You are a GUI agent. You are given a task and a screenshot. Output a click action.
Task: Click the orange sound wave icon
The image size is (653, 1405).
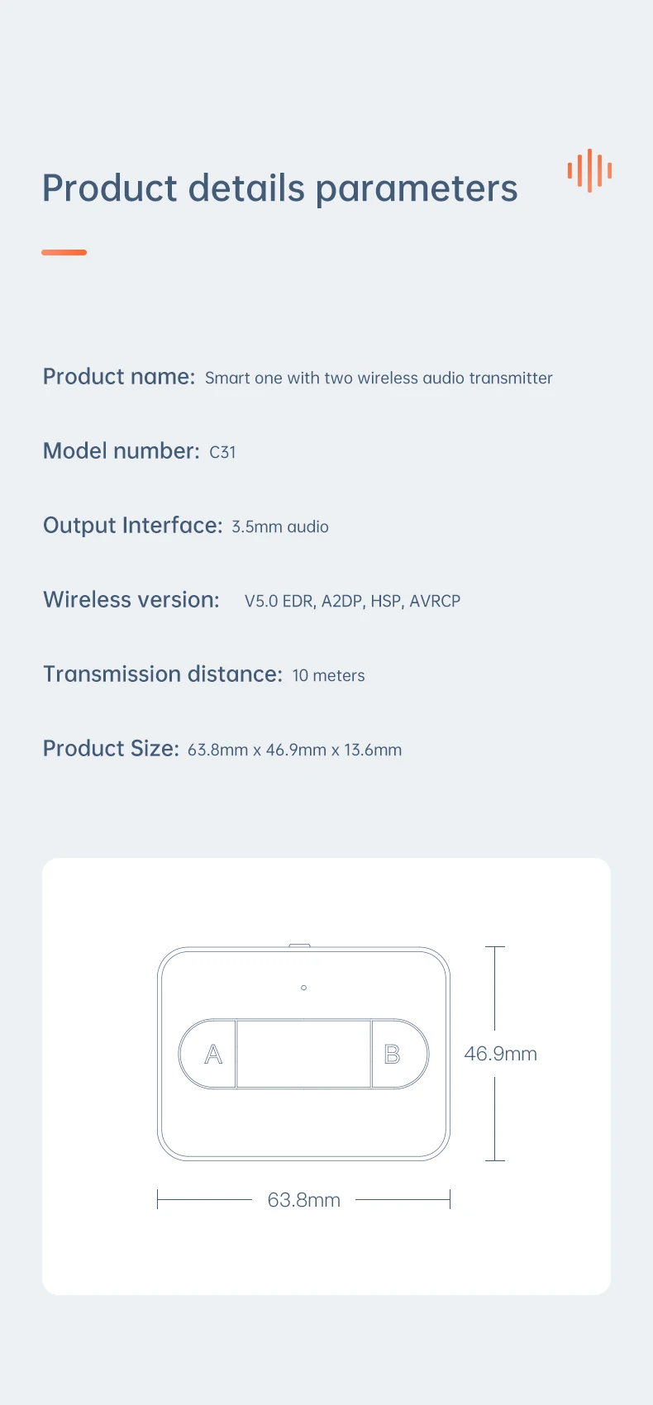(589, 171)
